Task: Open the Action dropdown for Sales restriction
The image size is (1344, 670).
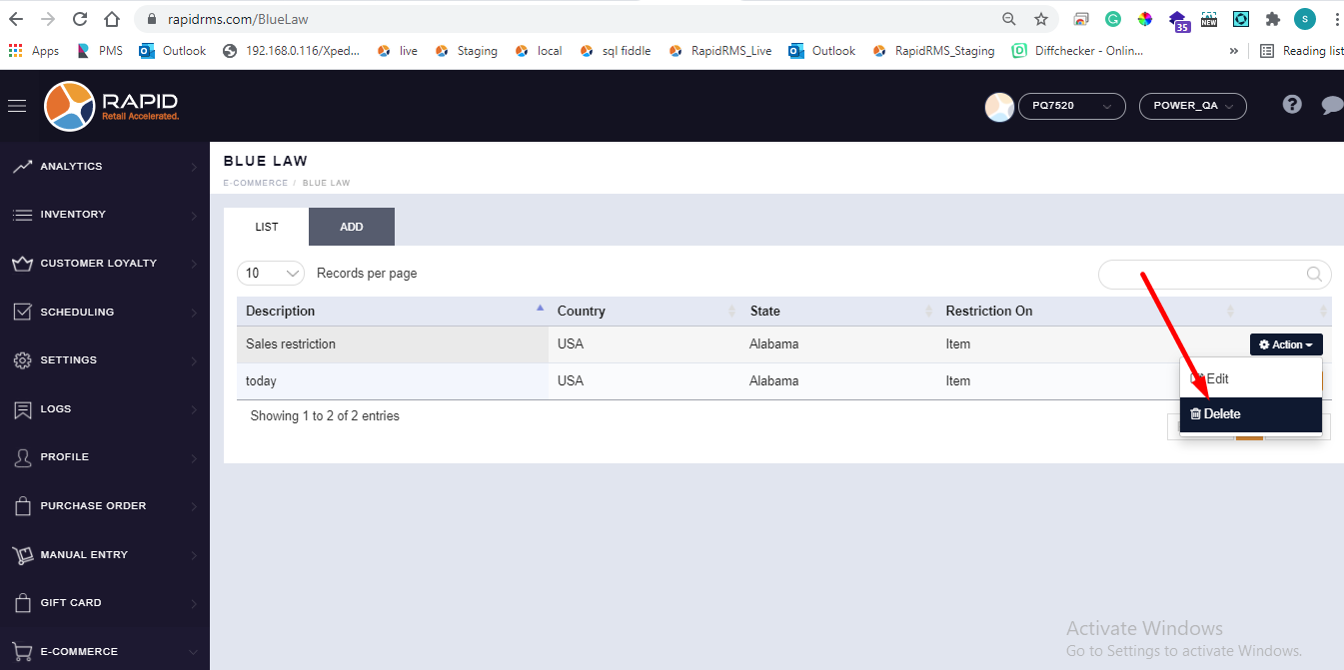Action: click(1285, 344)
